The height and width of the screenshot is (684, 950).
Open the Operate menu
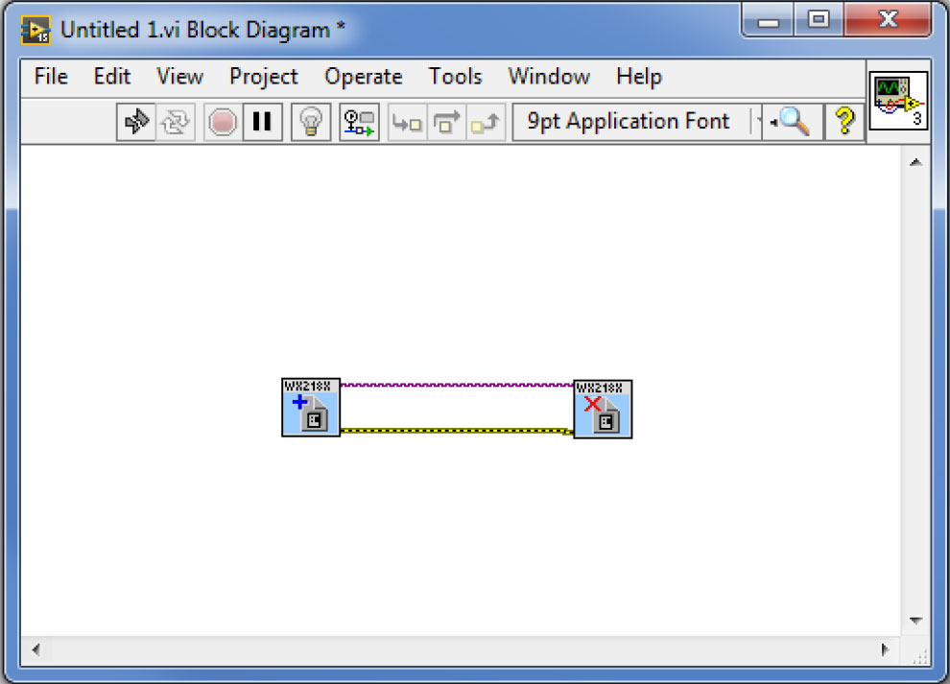363,77
